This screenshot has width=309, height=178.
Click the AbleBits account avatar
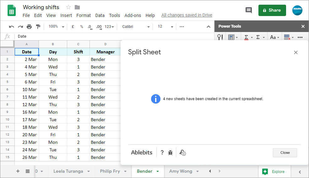click(x=297, y=10)
